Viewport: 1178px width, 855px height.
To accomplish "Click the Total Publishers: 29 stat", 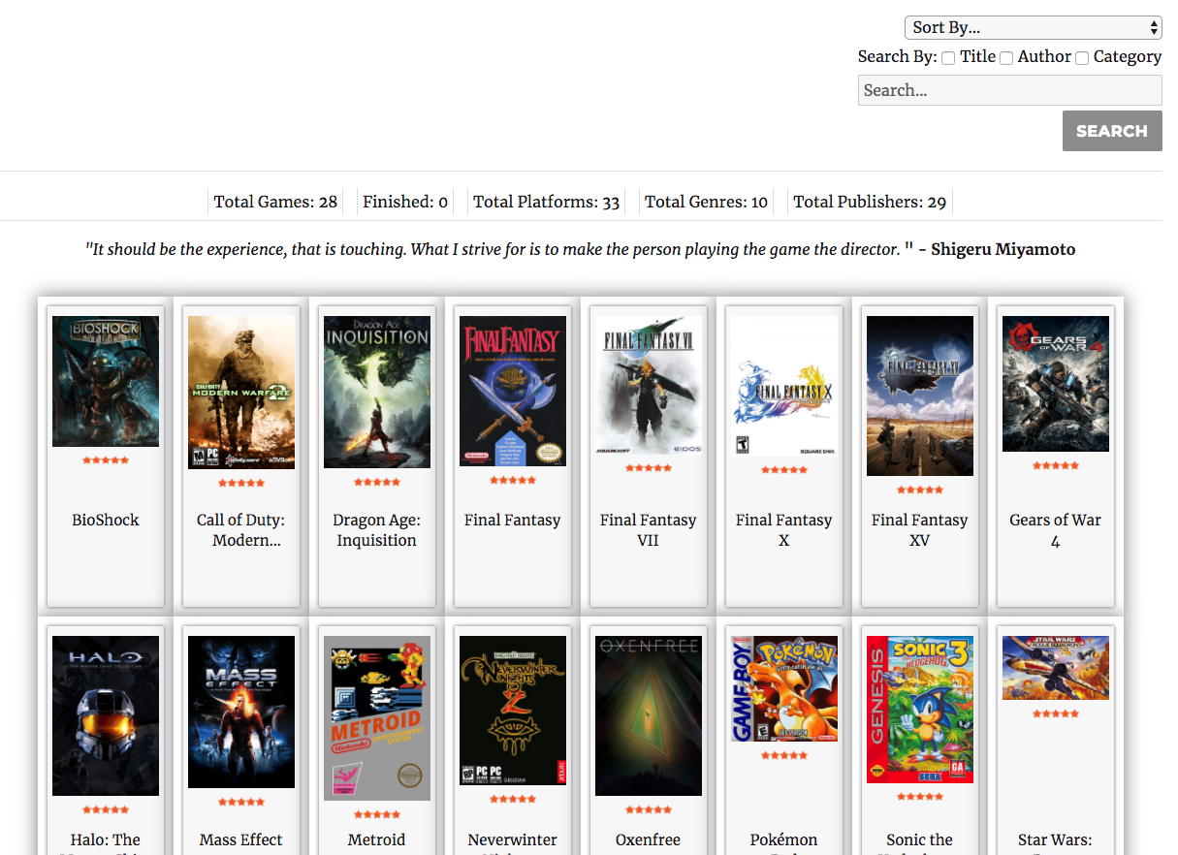I will (870, 202).
